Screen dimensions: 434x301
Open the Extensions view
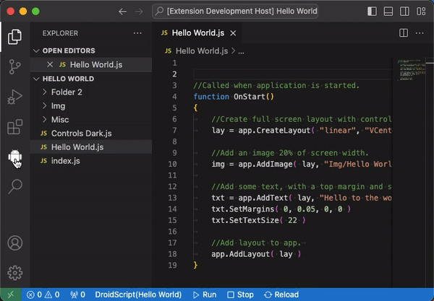pyautogui.click(x=14, y=127)
